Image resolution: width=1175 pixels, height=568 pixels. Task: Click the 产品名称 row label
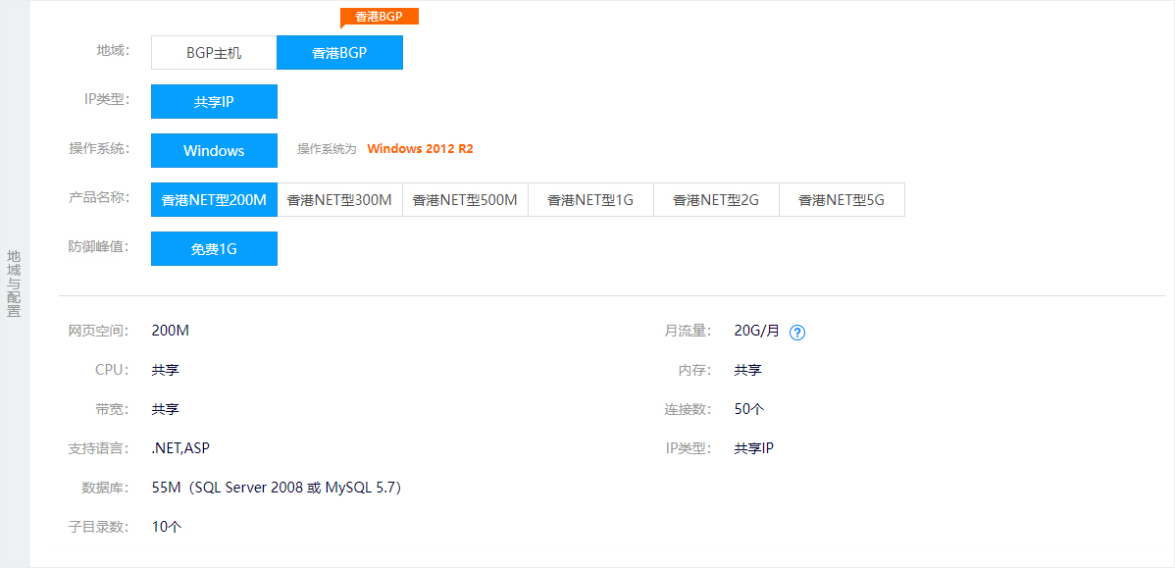pyautogui.click(x=98, y=198)
